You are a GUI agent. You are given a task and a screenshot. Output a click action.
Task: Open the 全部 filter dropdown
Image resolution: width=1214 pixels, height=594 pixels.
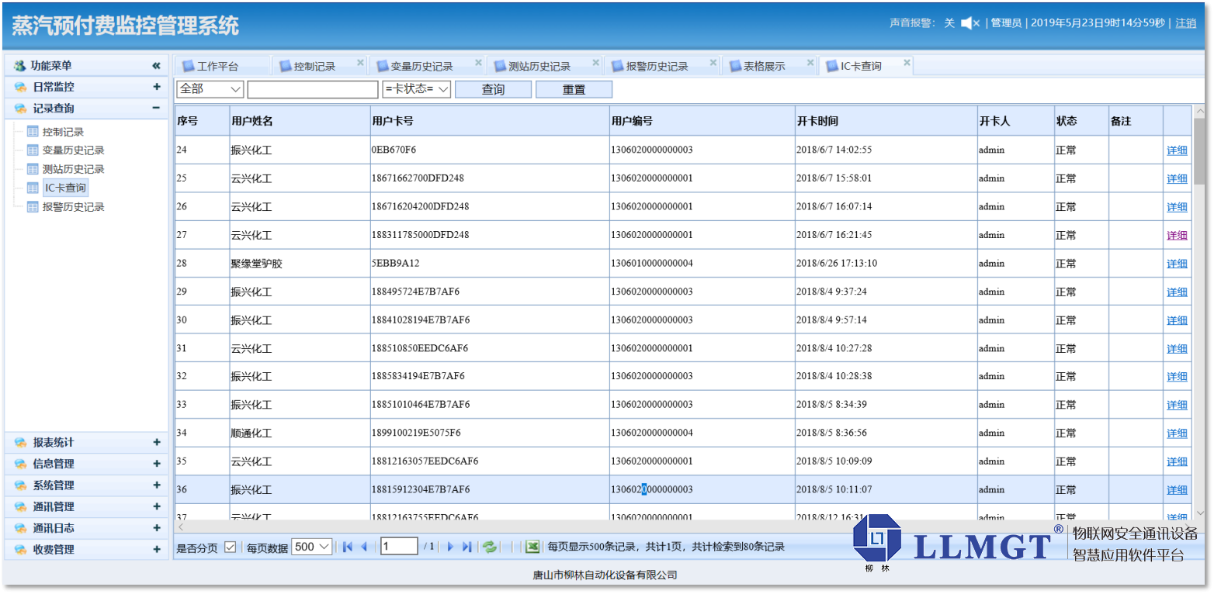point(210,89)
